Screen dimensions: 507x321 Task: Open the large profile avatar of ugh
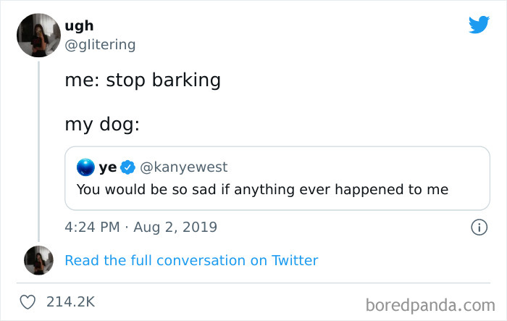38,34
